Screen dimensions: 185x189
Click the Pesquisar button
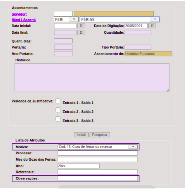point(100,135)
